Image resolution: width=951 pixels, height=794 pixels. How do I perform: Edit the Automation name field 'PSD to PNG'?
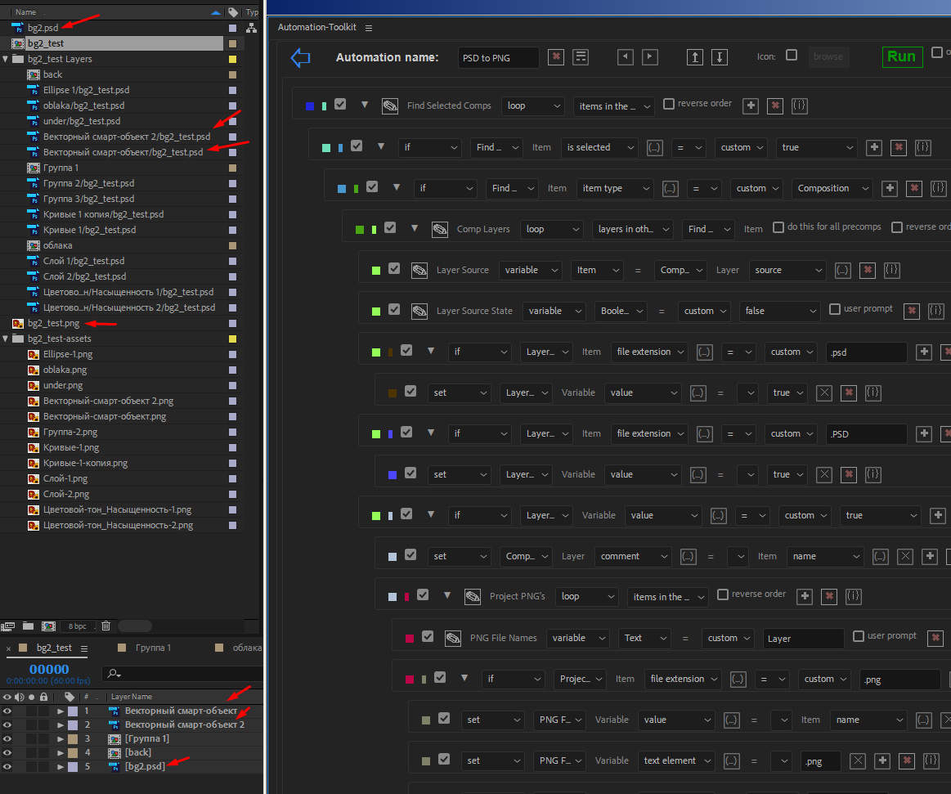[x=498, y=57]
